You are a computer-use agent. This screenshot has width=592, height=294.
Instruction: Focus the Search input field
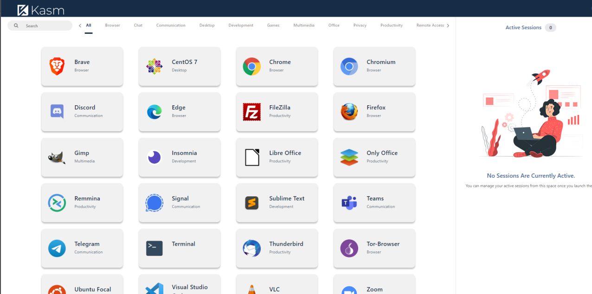40,26
